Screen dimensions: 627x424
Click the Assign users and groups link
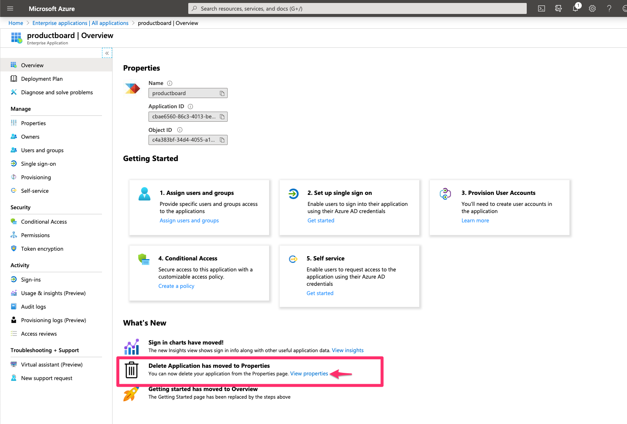pyautogui.click(x=189, y=221)
